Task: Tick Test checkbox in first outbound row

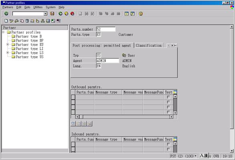Action: [168, 97]
